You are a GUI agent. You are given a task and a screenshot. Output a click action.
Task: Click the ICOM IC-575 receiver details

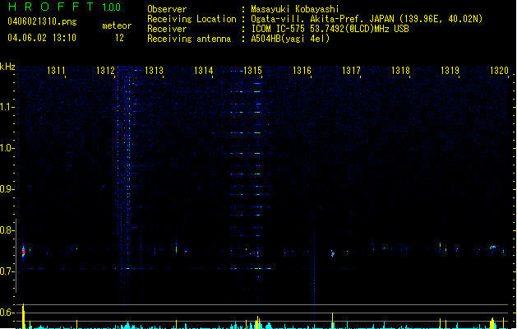(330, 29)
